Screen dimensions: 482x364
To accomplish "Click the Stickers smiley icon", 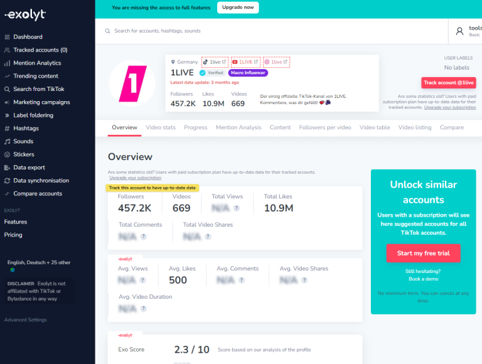I will [7, 154].
